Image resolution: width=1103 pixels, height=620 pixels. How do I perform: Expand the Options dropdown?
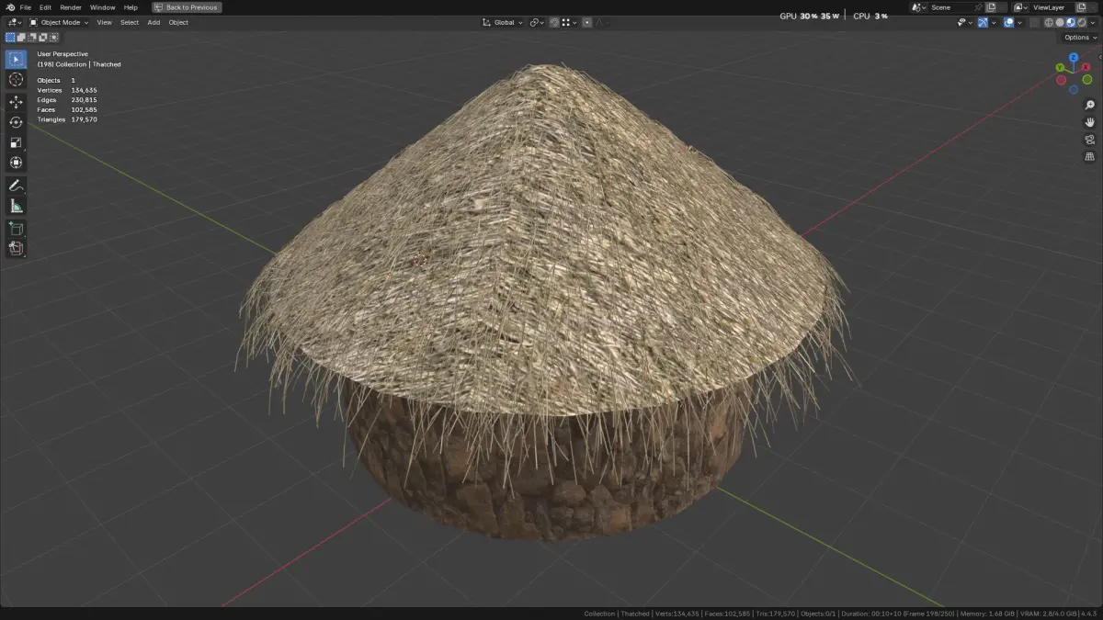[x=1080, y=38]
